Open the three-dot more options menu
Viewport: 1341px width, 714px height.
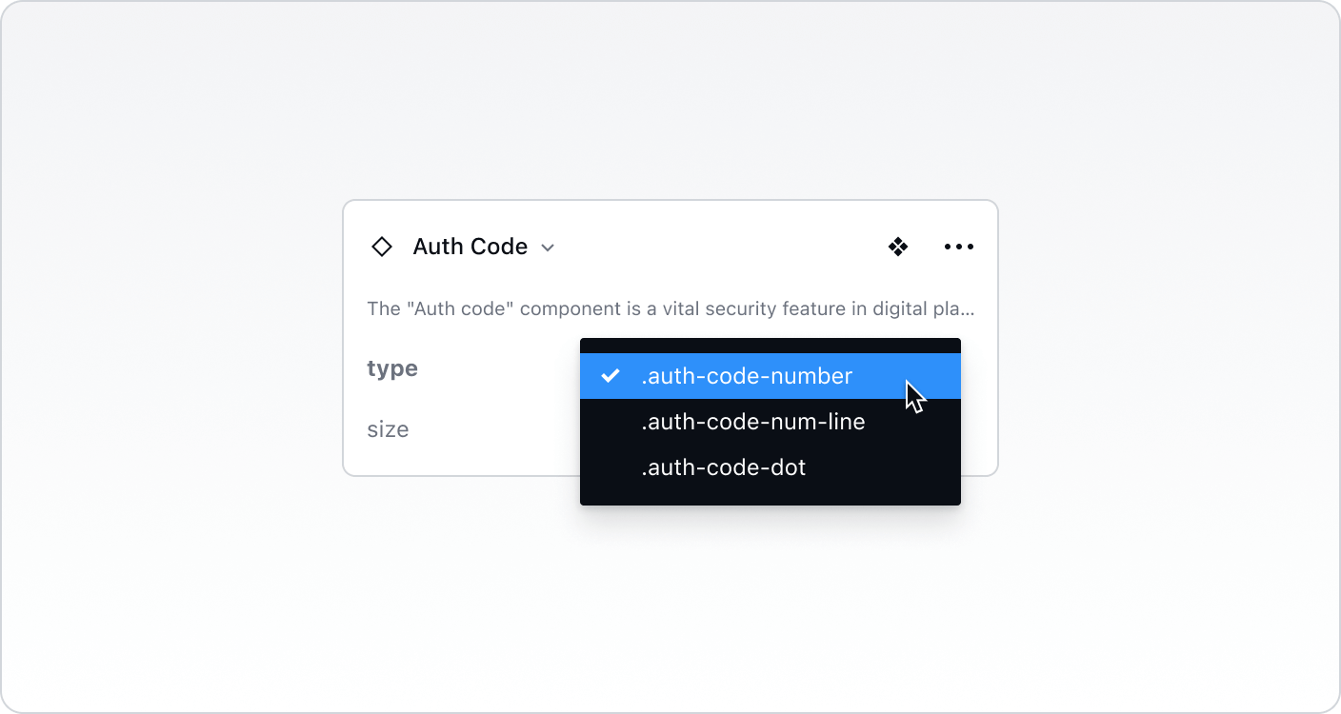click(958, 248)
